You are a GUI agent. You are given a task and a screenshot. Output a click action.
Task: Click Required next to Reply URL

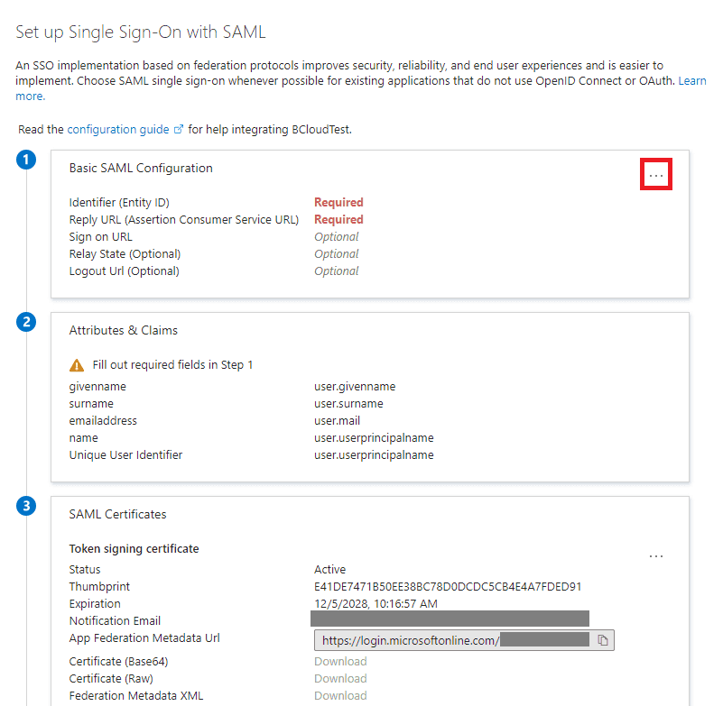coord(338,220)
